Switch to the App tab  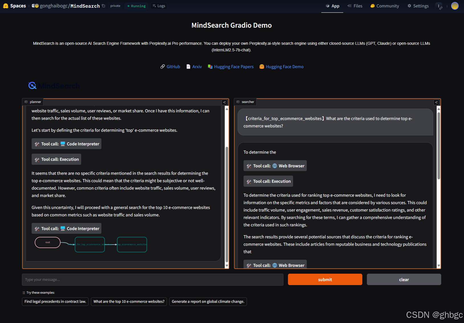click(x=332, y=6)
